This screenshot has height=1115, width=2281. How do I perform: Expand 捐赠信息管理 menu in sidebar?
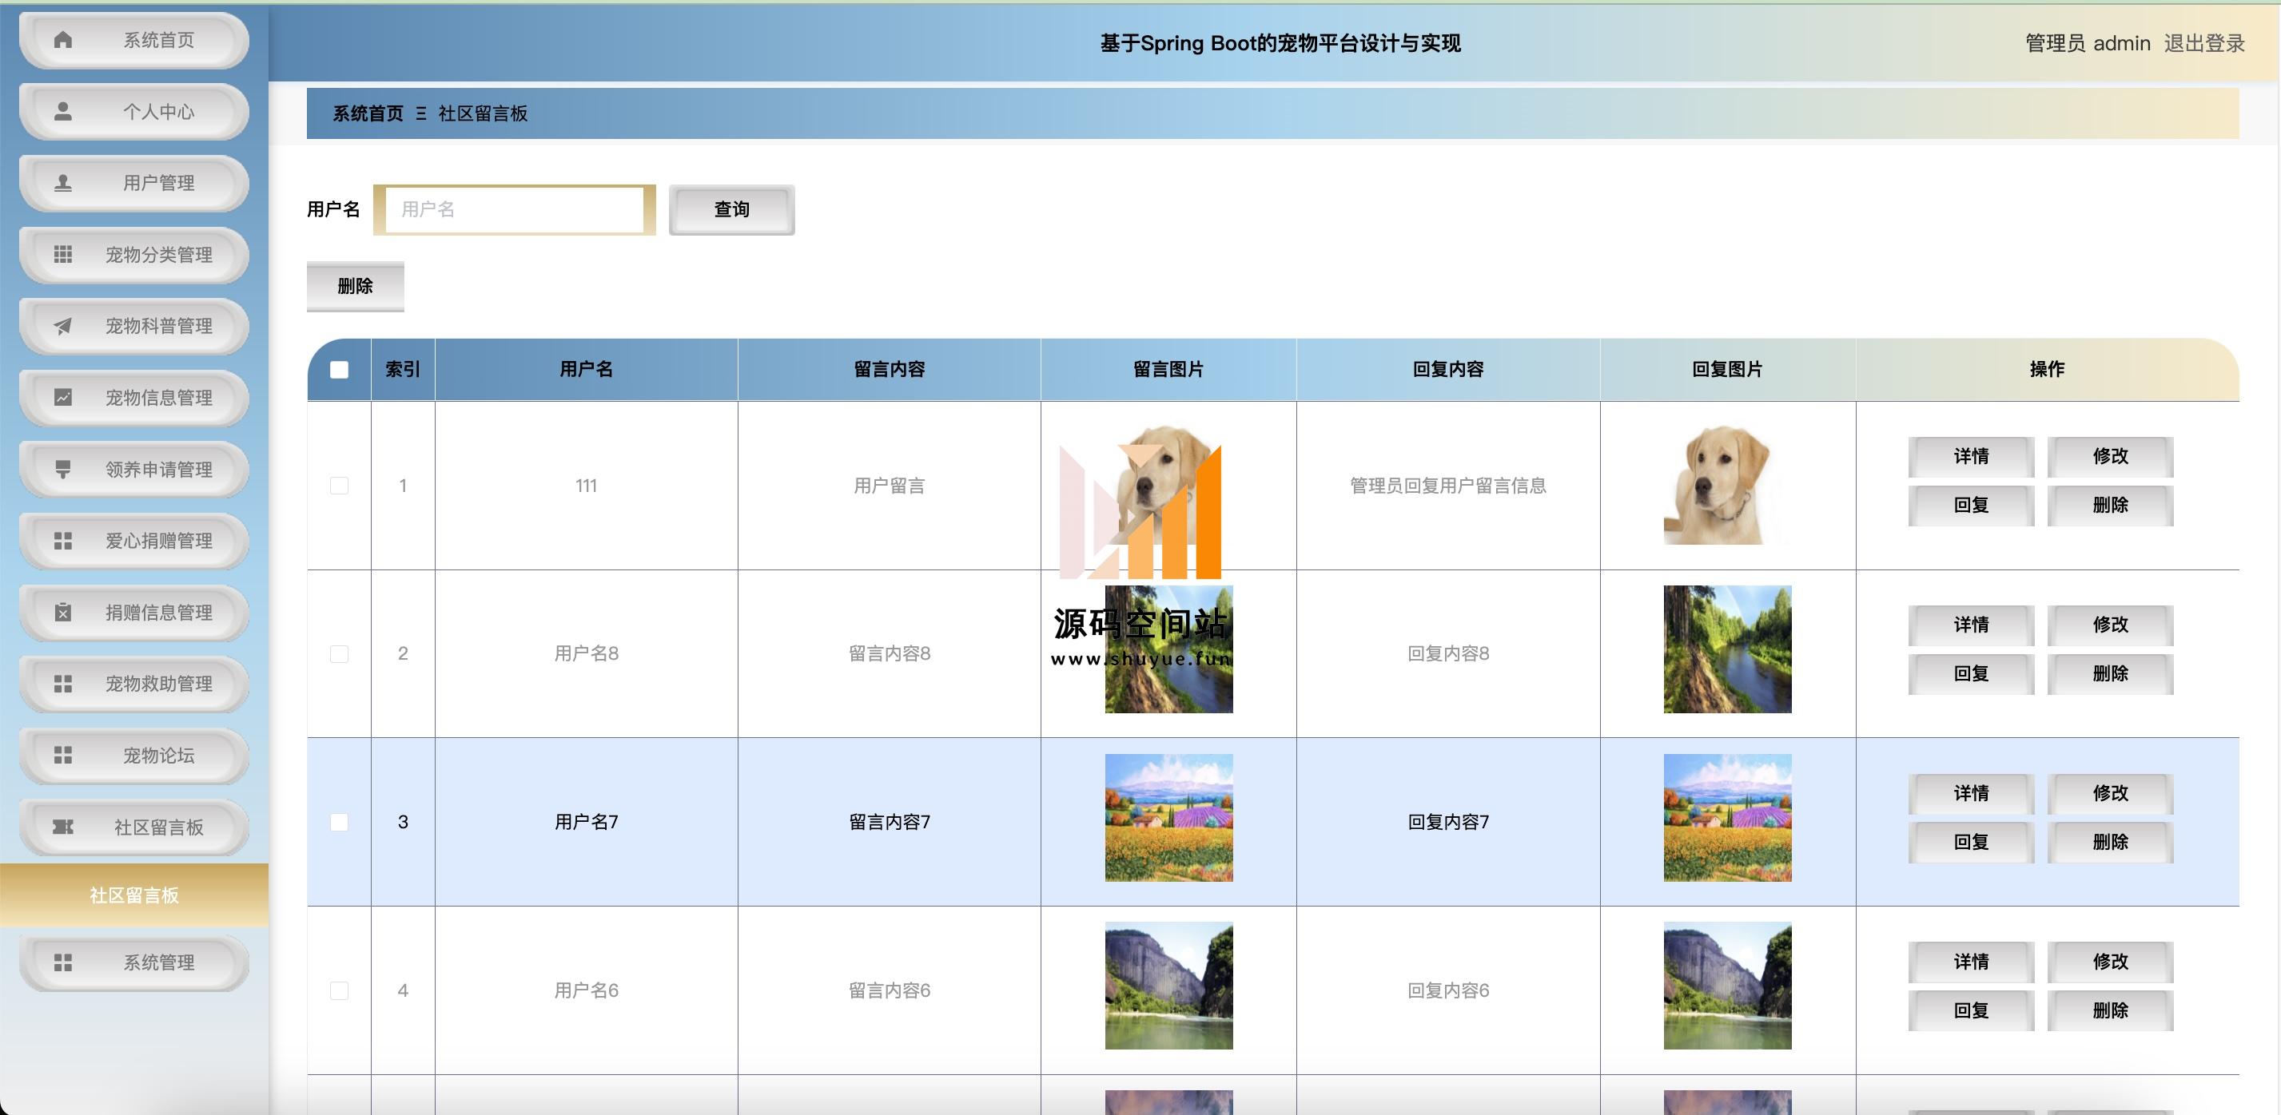(x=133, y=613)
